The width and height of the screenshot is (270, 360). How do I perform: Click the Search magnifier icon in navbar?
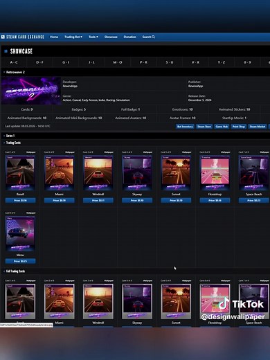click(x=154, y=37)
